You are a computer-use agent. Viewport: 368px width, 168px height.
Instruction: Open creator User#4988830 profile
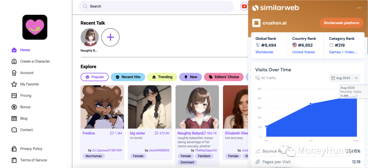point(159,150)
